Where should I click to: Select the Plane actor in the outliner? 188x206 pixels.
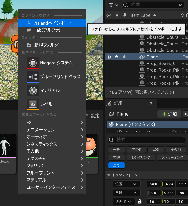click(x=152, y=57)
